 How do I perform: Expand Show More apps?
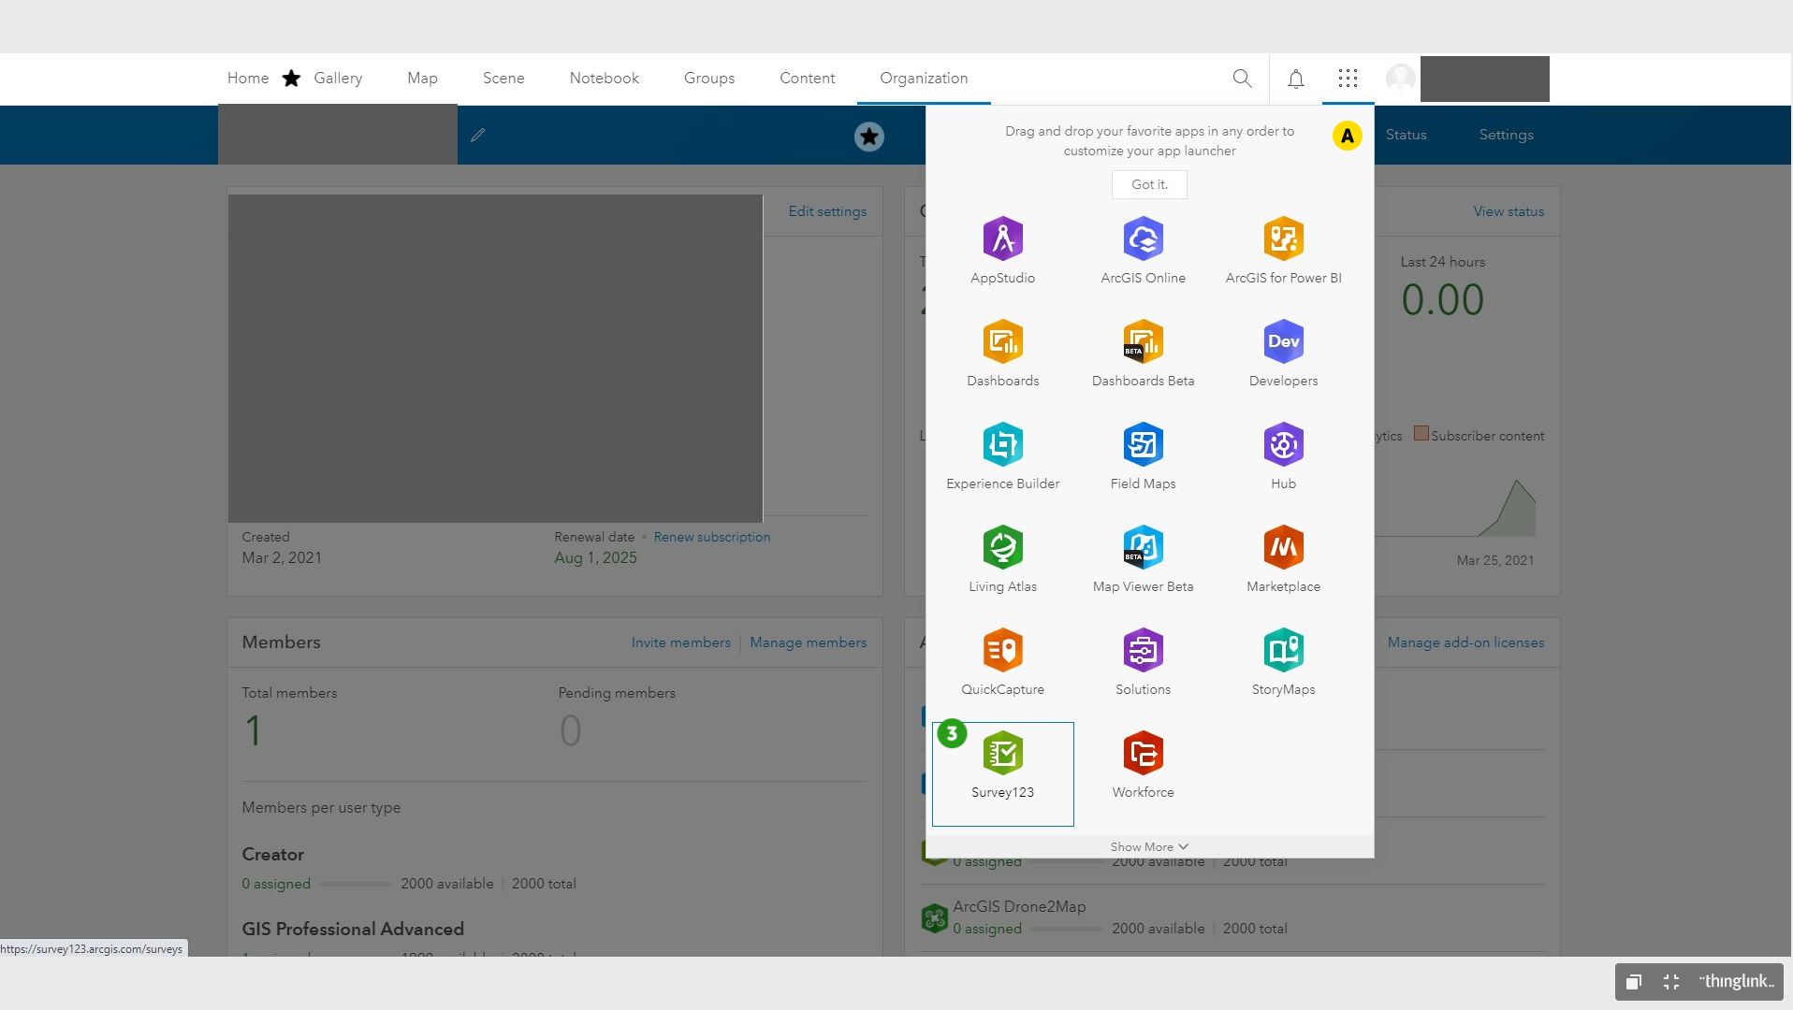pyautogui.click(x=1149, y=846)
